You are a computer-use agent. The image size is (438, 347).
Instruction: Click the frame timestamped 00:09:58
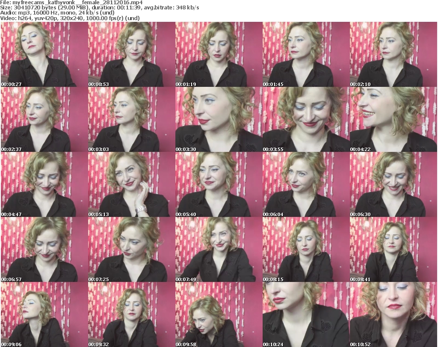coord(219,314)
